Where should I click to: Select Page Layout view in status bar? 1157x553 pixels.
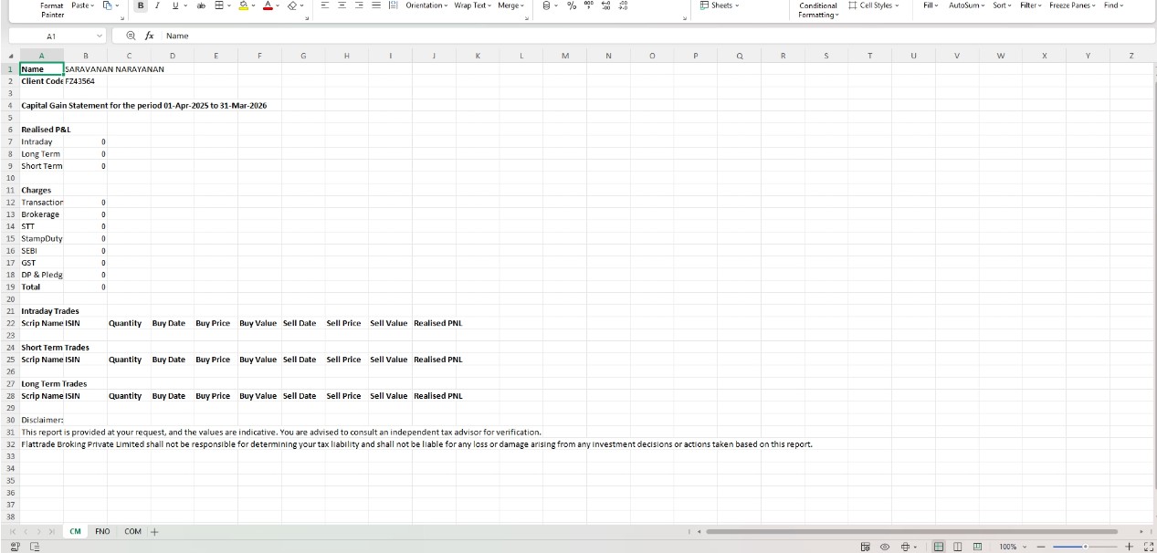[x=958, y=547]
